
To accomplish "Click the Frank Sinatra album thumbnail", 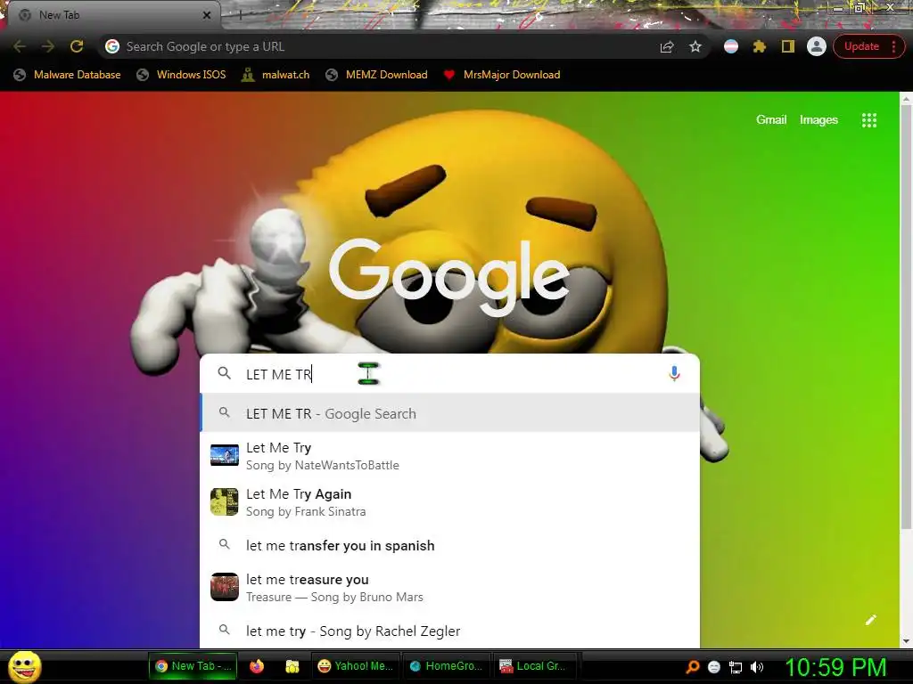I will pos(224,502).
